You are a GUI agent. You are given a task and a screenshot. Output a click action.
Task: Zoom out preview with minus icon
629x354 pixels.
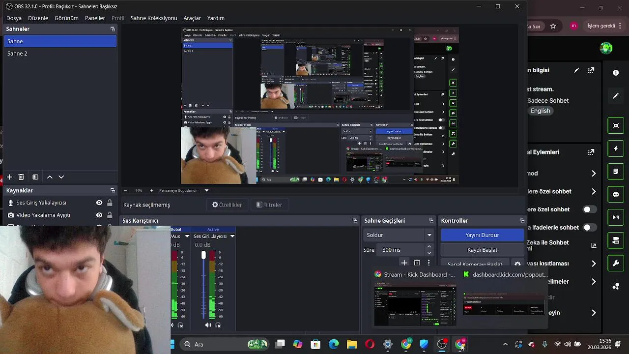pyautogui.click(x=125, y=190)
